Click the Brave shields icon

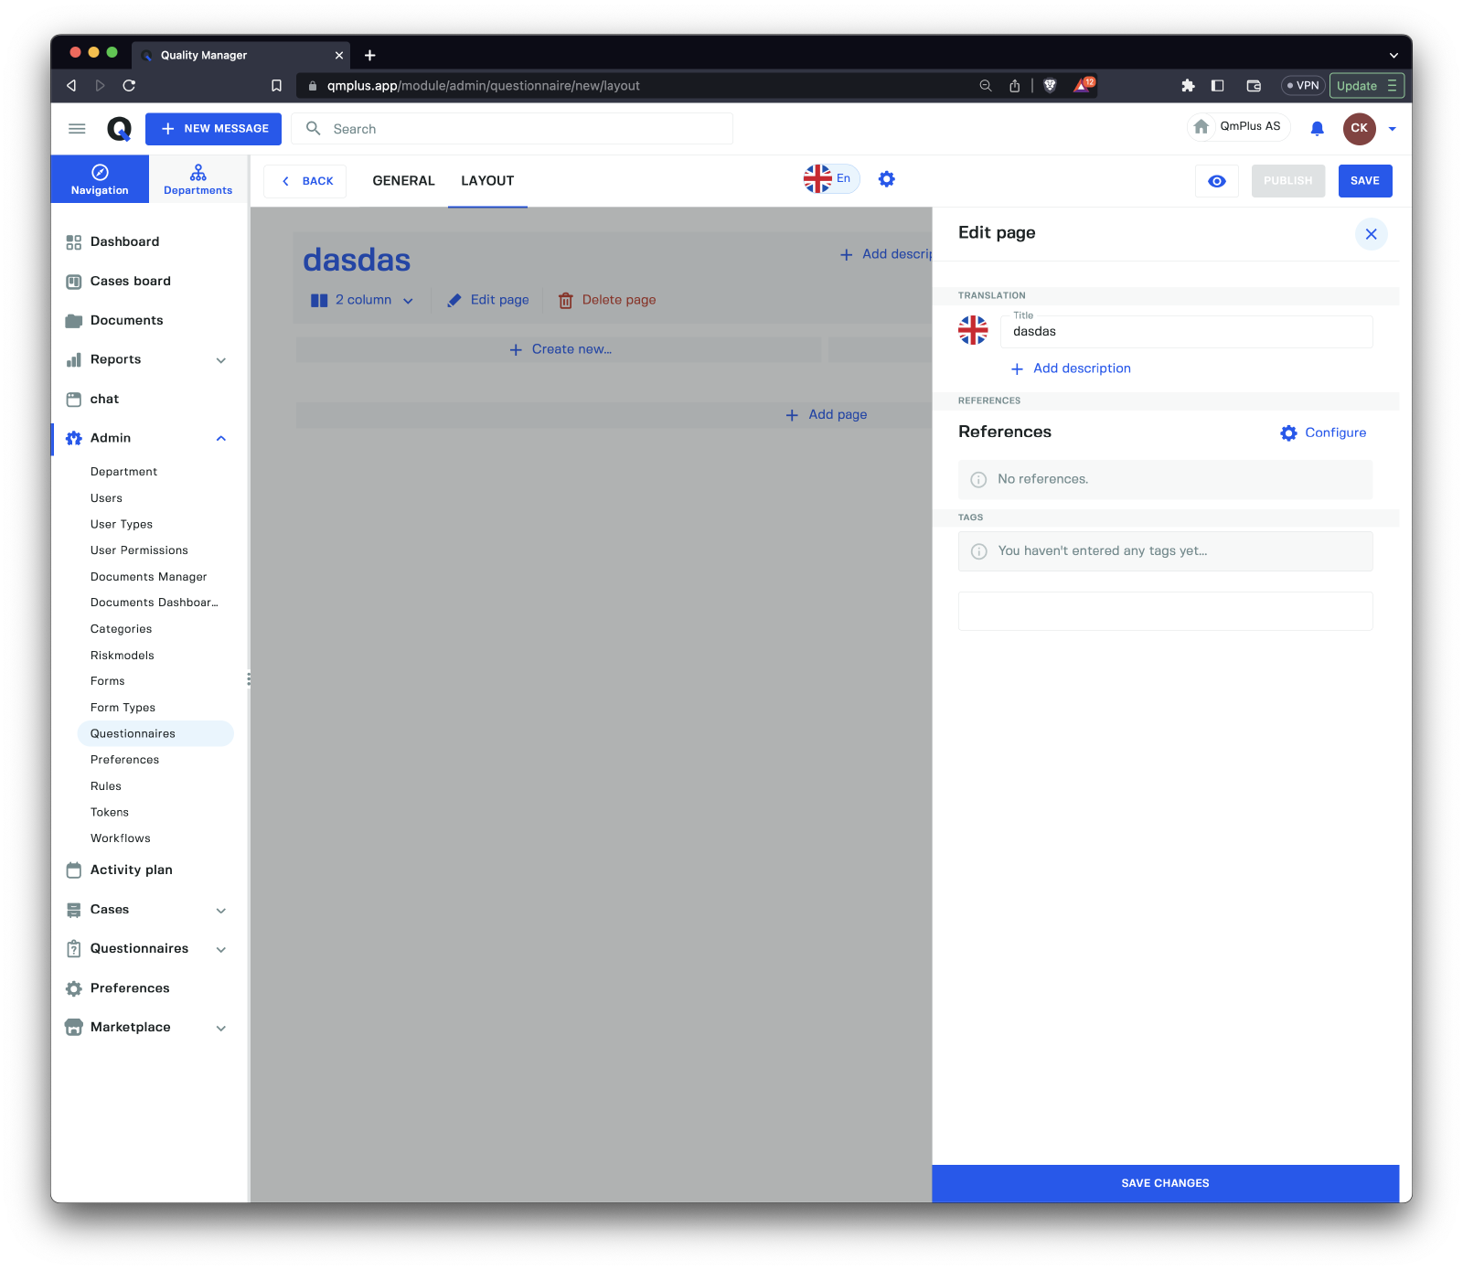point(1050,86)
